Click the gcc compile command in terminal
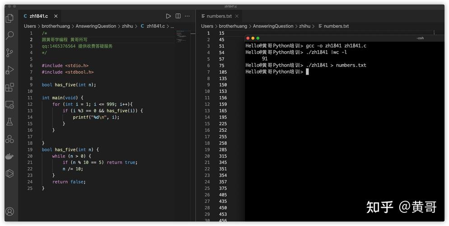 336,46
